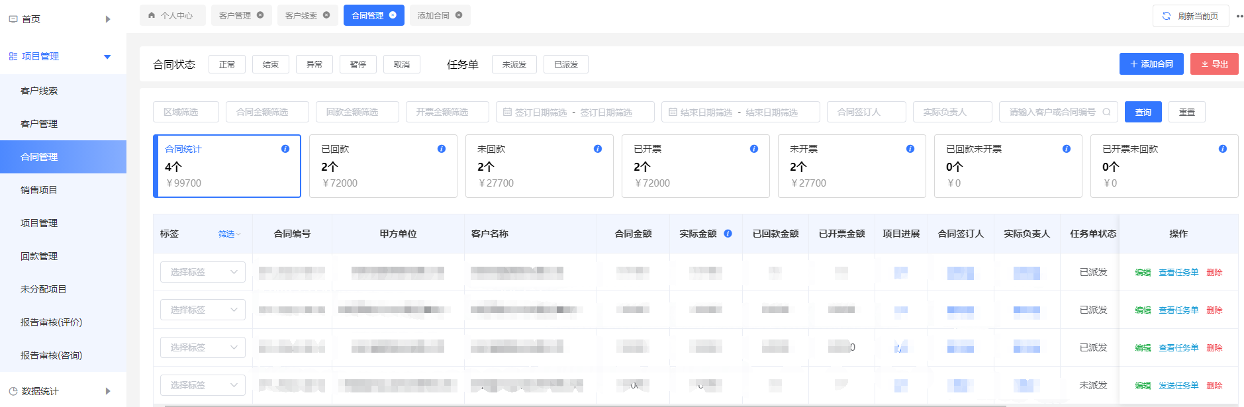Collapse the 项目管理 sidebar section

(x=107, y=57)
